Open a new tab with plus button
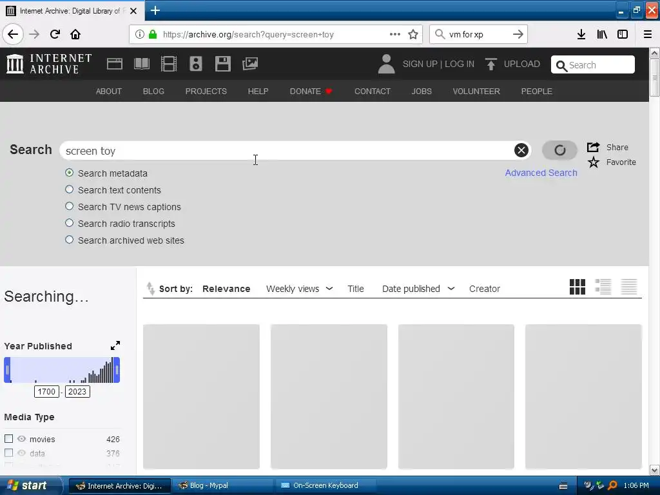660x495 pixels. [155, 10]
